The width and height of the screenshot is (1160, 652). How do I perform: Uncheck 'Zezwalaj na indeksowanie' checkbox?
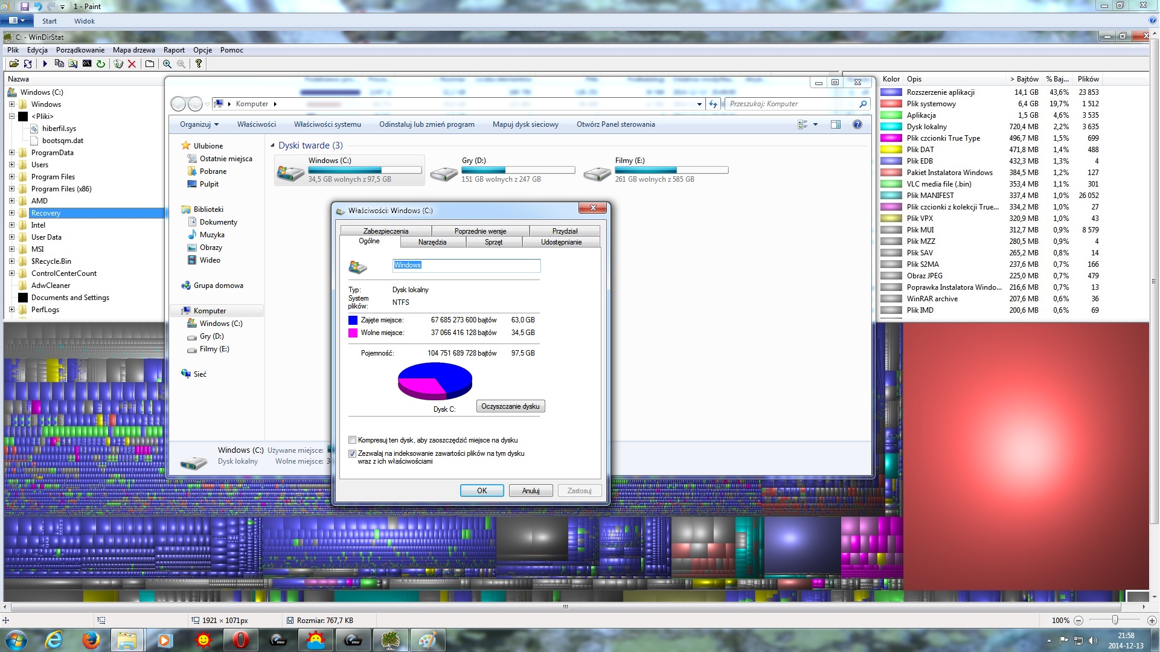coord(353,453)
